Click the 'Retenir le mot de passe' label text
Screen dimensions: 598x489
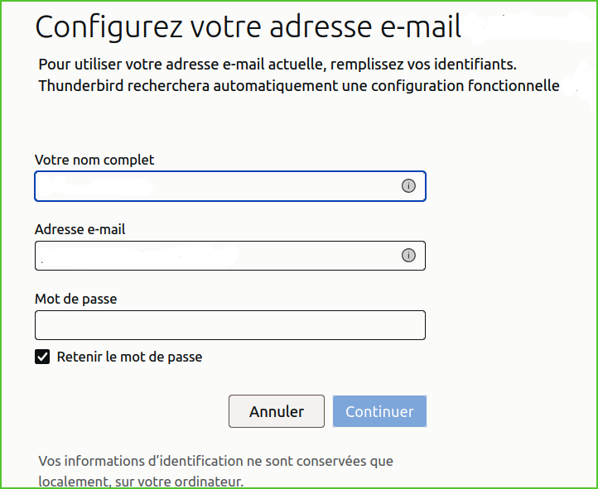[130, 357]
